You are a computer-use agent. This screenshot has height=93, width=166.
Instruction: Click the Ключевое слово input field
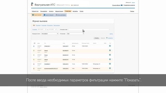89,29
